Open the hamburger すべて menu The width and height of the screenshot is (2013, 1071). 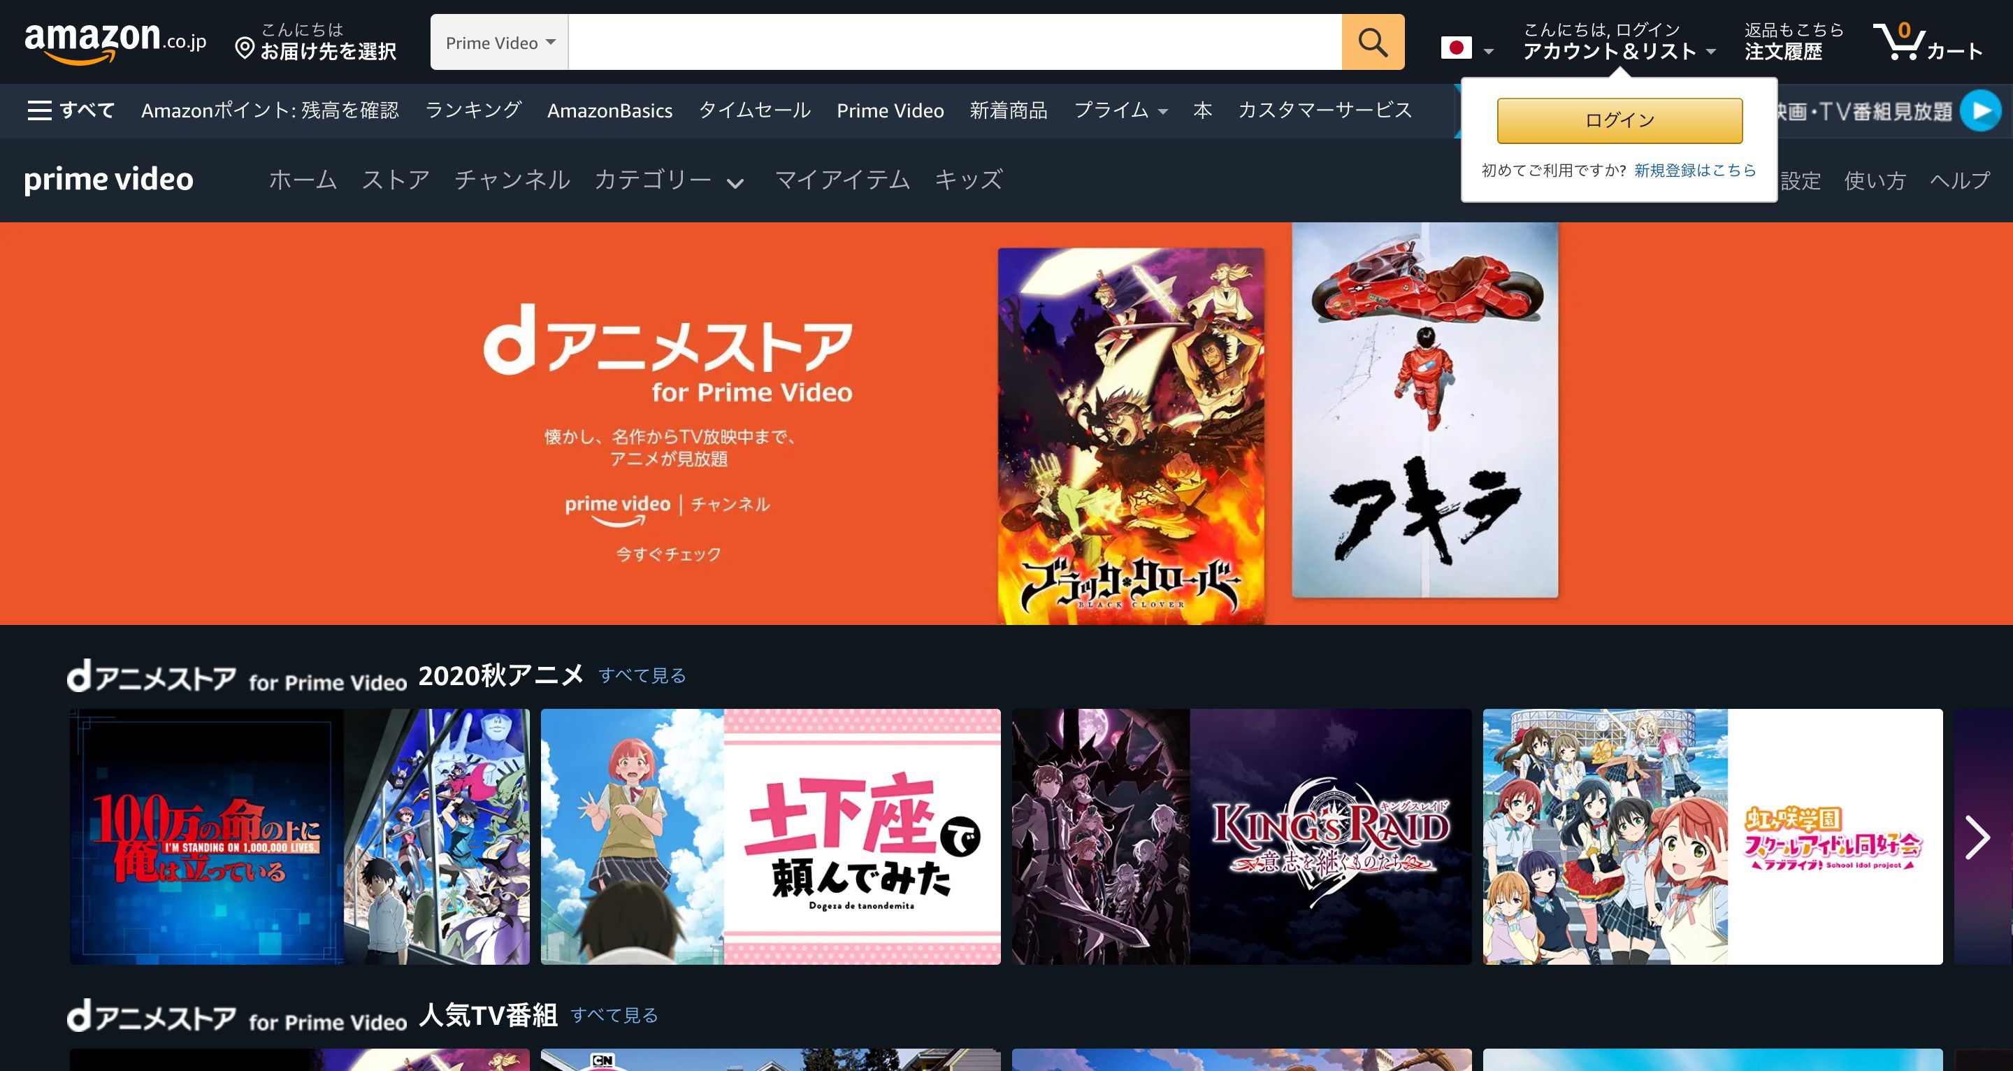tap(71, 110)
